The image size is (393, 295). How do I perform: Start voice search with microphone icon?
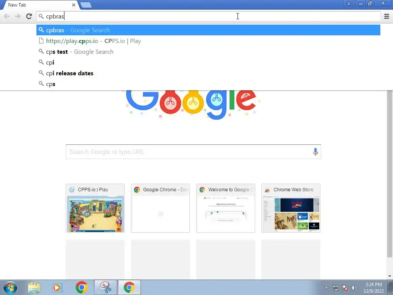[315, 151]
